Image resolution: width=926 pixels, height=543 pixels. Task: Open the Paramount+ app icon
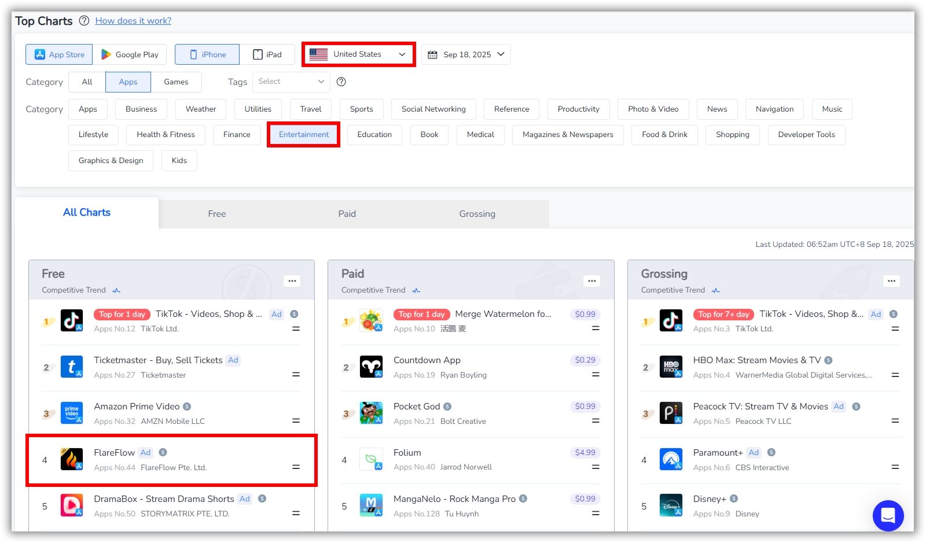tap(671, 459)
